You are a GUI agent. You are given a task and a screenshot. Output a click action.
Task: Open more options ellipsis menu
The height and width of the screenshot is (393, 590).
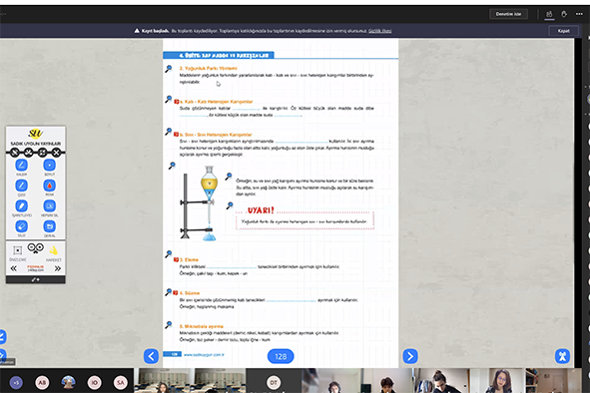[579, 14]
